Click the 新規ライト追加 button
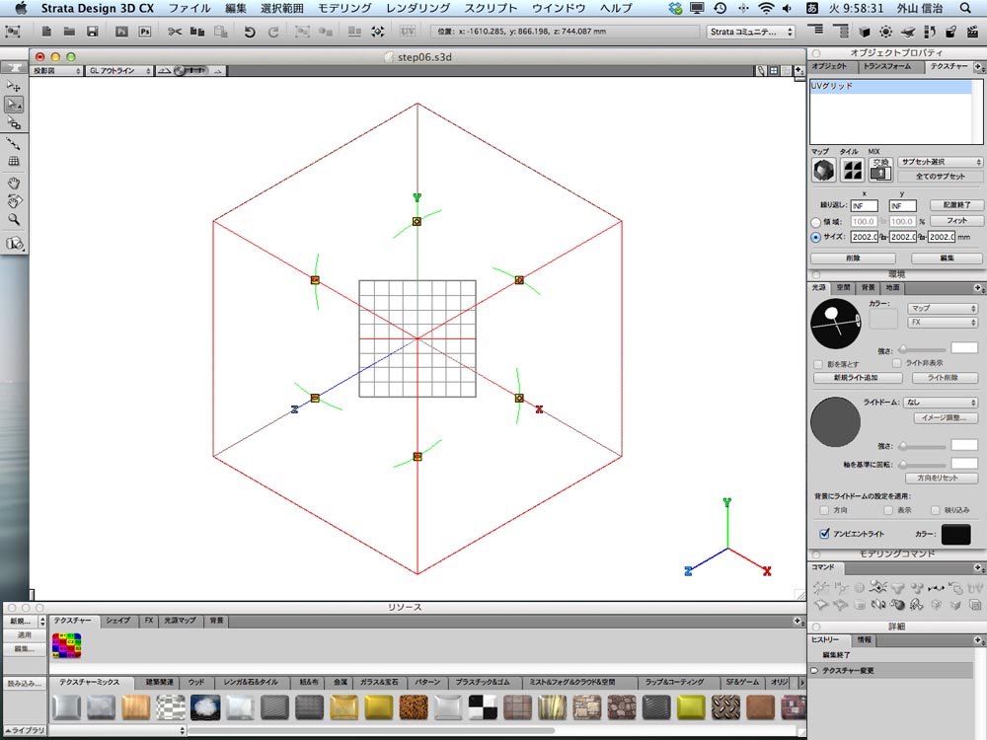987x740 pixels. click(x=857, y=378)
